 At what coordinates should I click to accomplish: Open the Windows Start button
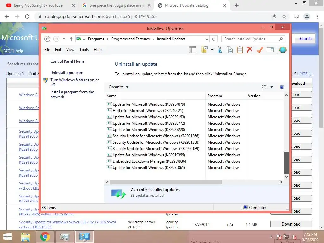tap(8, 237)
